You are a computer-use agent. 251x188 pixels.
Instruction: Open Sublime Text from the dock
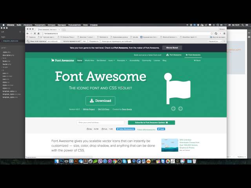tap(85, 161)
